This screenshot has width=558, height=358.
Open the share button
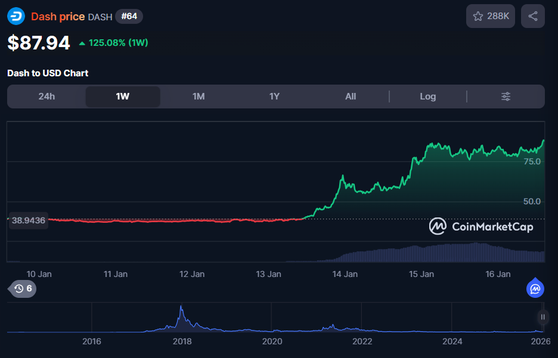[x=533, y=16]
